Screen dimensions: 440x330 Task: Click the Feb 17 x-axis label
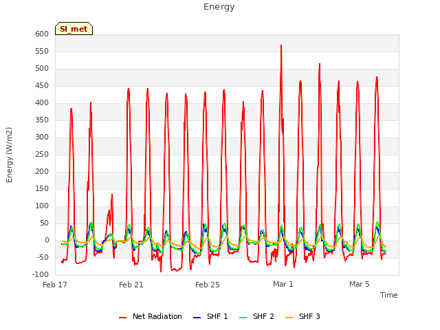click(x=55, y=285)
